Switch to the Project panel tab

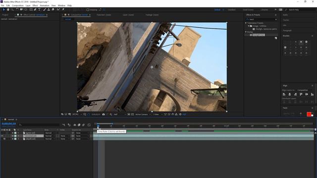(5, 15)
